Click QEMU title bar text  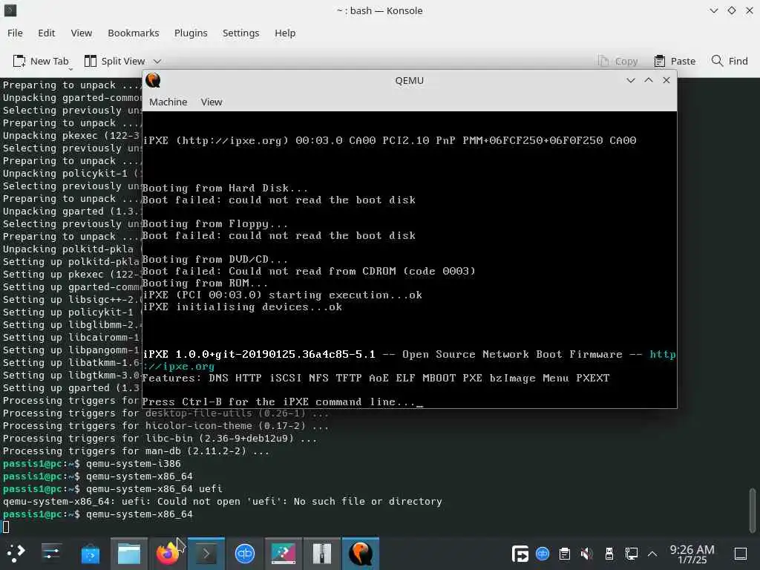(409, 80)
